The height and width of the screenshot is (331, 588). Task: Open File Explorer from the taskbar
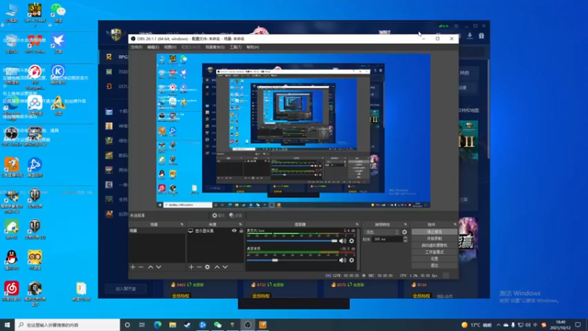pyautogui.click(x=173, y=324)
